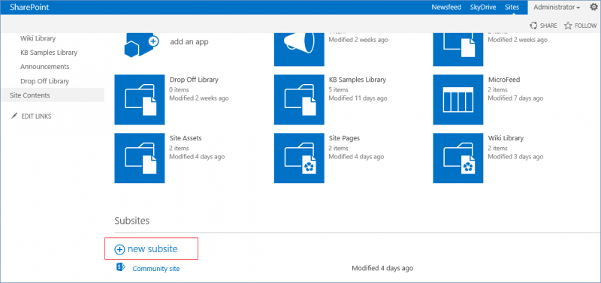Open the Site Pages title link
Viewport: 601px width, 283px height.
(345, 138)
